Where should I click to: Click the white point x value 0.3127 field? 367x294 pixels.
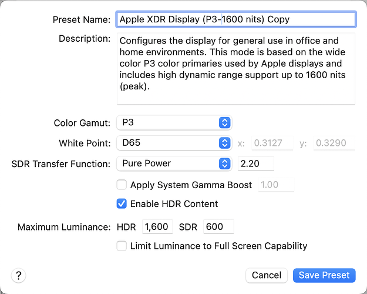tap(272, 143)
